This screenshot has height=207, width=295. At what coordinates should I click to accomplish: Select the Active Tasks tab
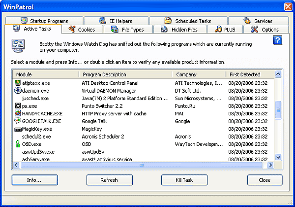click(33, 29)
